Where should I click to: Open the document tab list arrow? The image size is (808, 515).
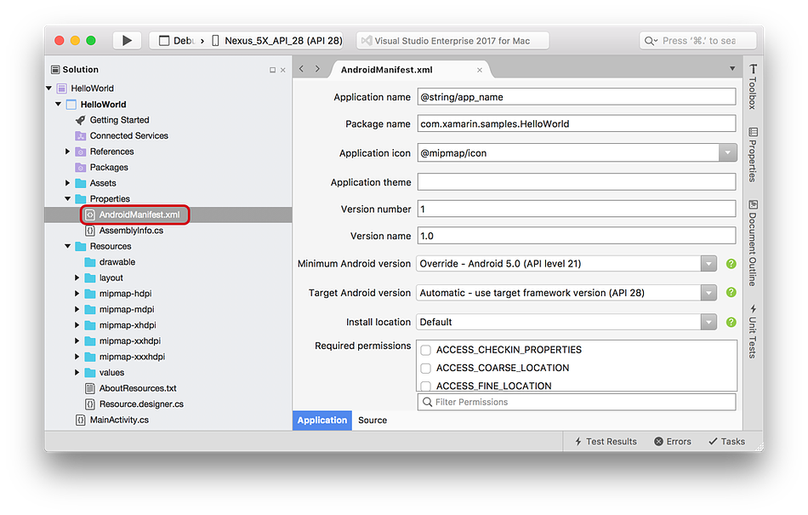coord(732,69)
